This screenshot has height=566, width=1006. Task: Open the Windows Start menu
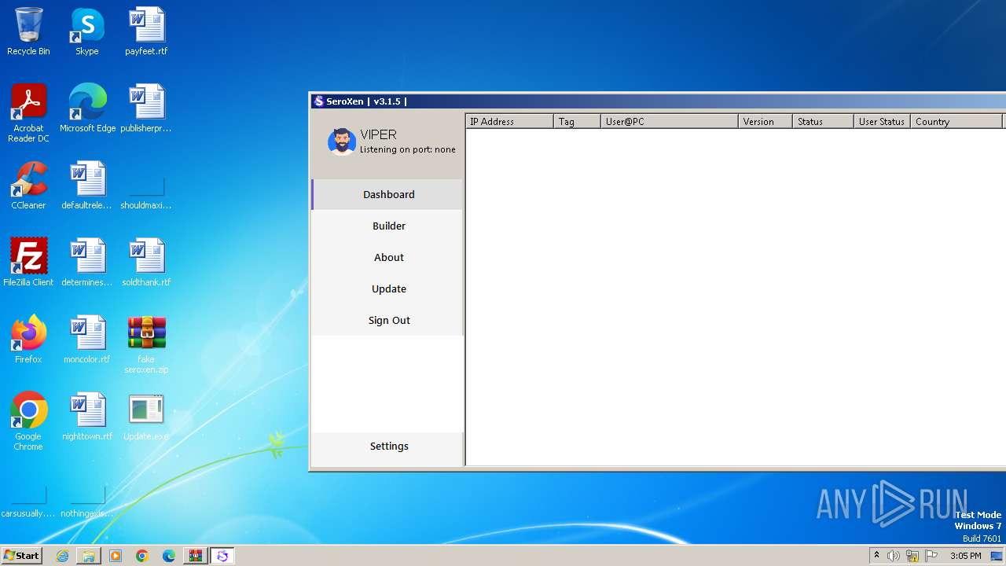point(22,556)
